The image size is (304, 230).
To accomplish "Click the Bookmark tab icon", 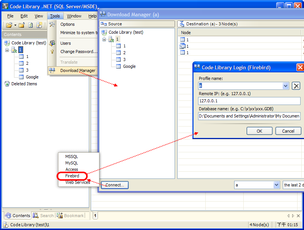I will point(60,216).
